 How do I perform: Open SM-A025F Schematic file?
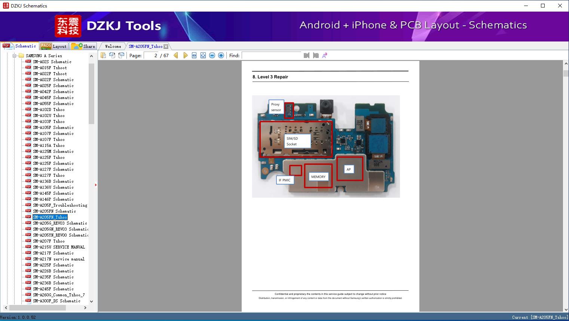(x=53, y=86)
